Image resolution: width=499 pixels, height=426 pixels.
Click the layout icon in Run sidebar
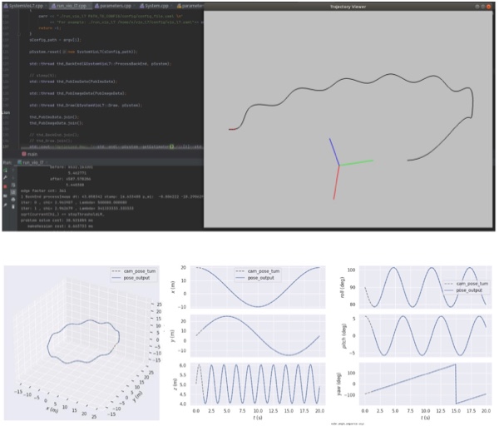tap(6, 196)
